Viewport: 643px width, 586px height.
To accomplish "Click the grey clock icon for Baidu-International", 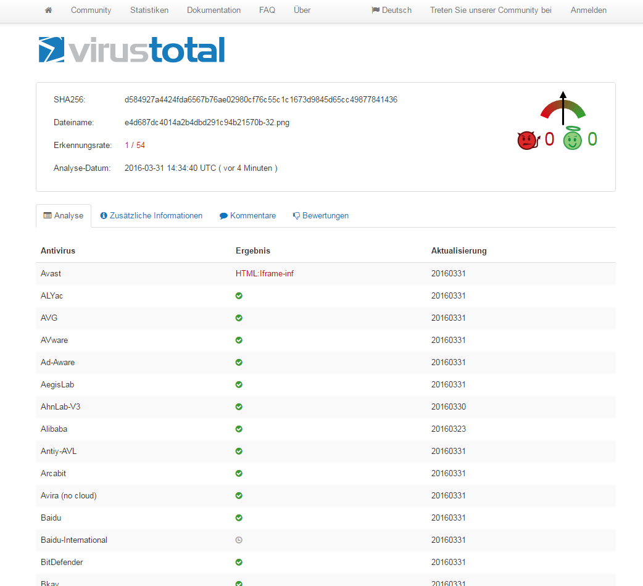I will [239, 540].
